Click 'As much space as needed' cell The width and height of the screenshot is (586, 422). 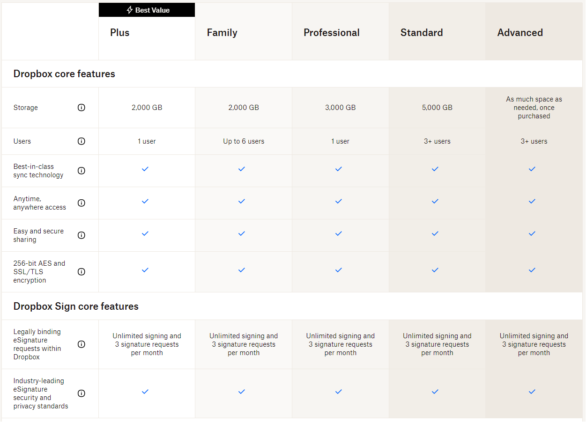(x=534, y=108)
